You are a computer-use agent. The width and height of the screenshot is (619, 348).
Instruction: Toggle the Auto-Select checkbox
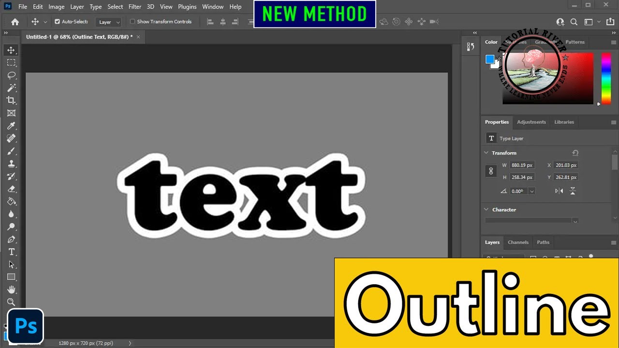pos(57,22)
